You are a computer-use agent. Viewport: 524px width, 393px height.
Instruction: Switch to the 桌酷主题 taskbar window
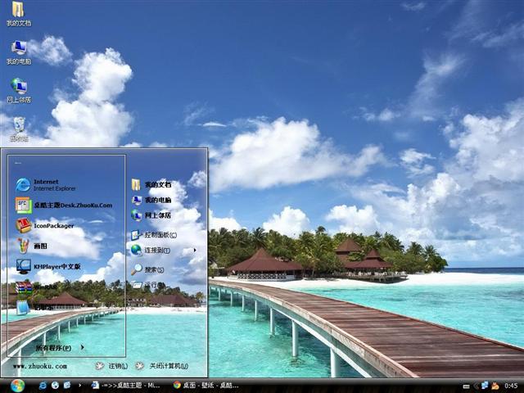pyautogui.click(x=124, y=385)
